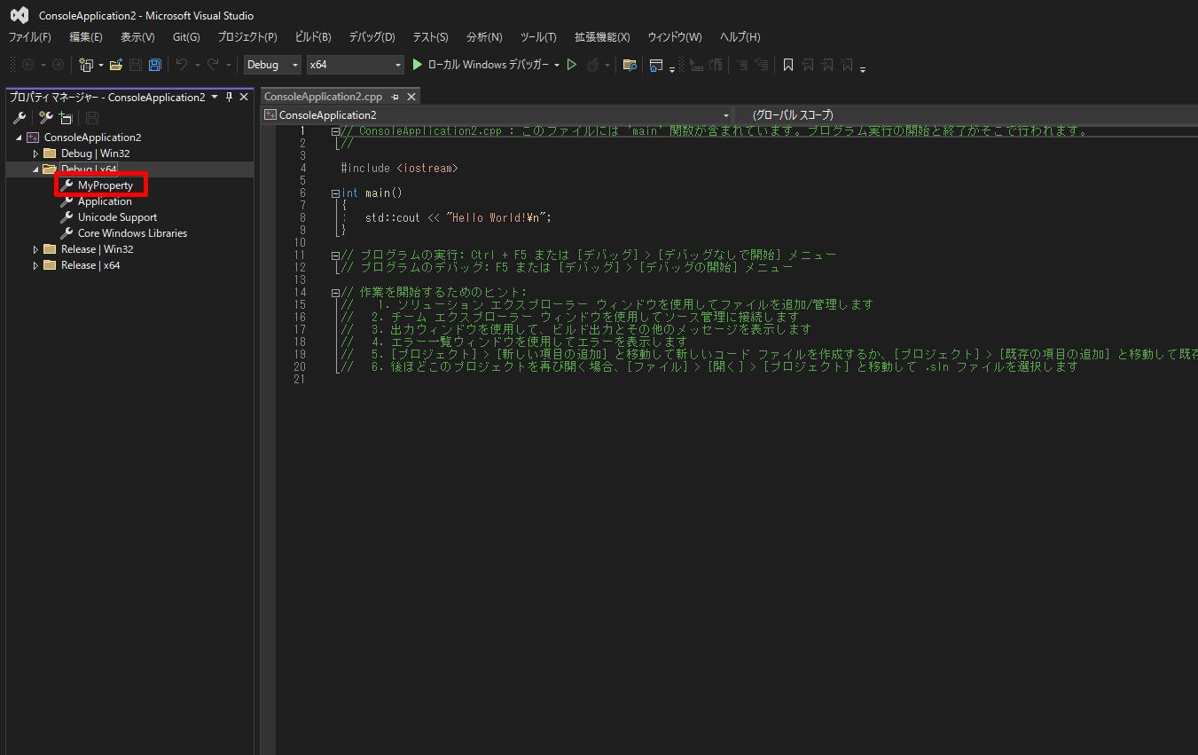The image size is (1198, 755).
Task: Click the Property Manager panel Save icon
Action: 92,118
